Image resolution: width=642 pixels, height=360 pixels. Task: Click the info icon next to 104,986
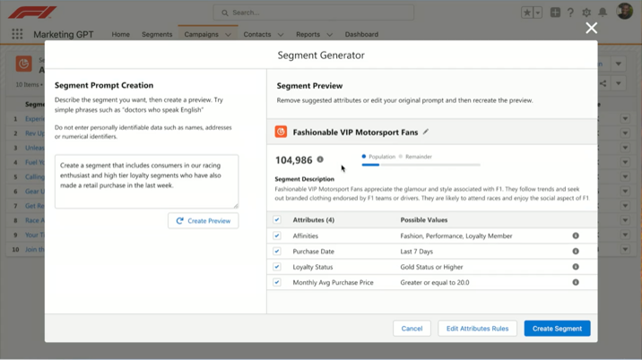(320, 159)
